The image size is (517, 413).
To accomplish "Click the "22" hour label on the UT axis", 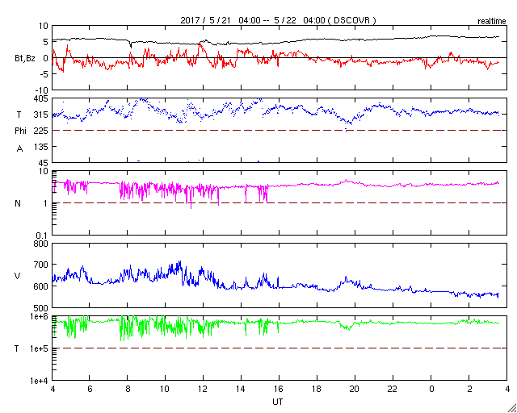I will point(393,390).
